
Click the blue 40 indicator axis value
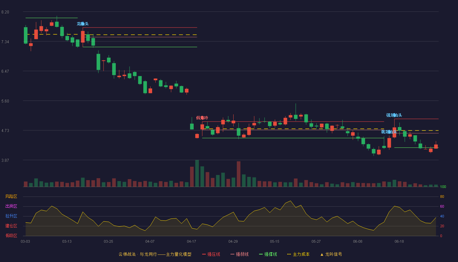(442, 216)
